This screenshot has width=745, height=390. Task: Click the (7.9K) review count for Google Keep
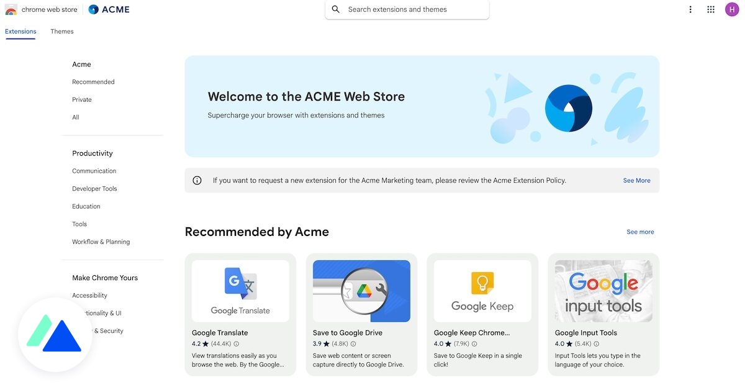(462, 344)
